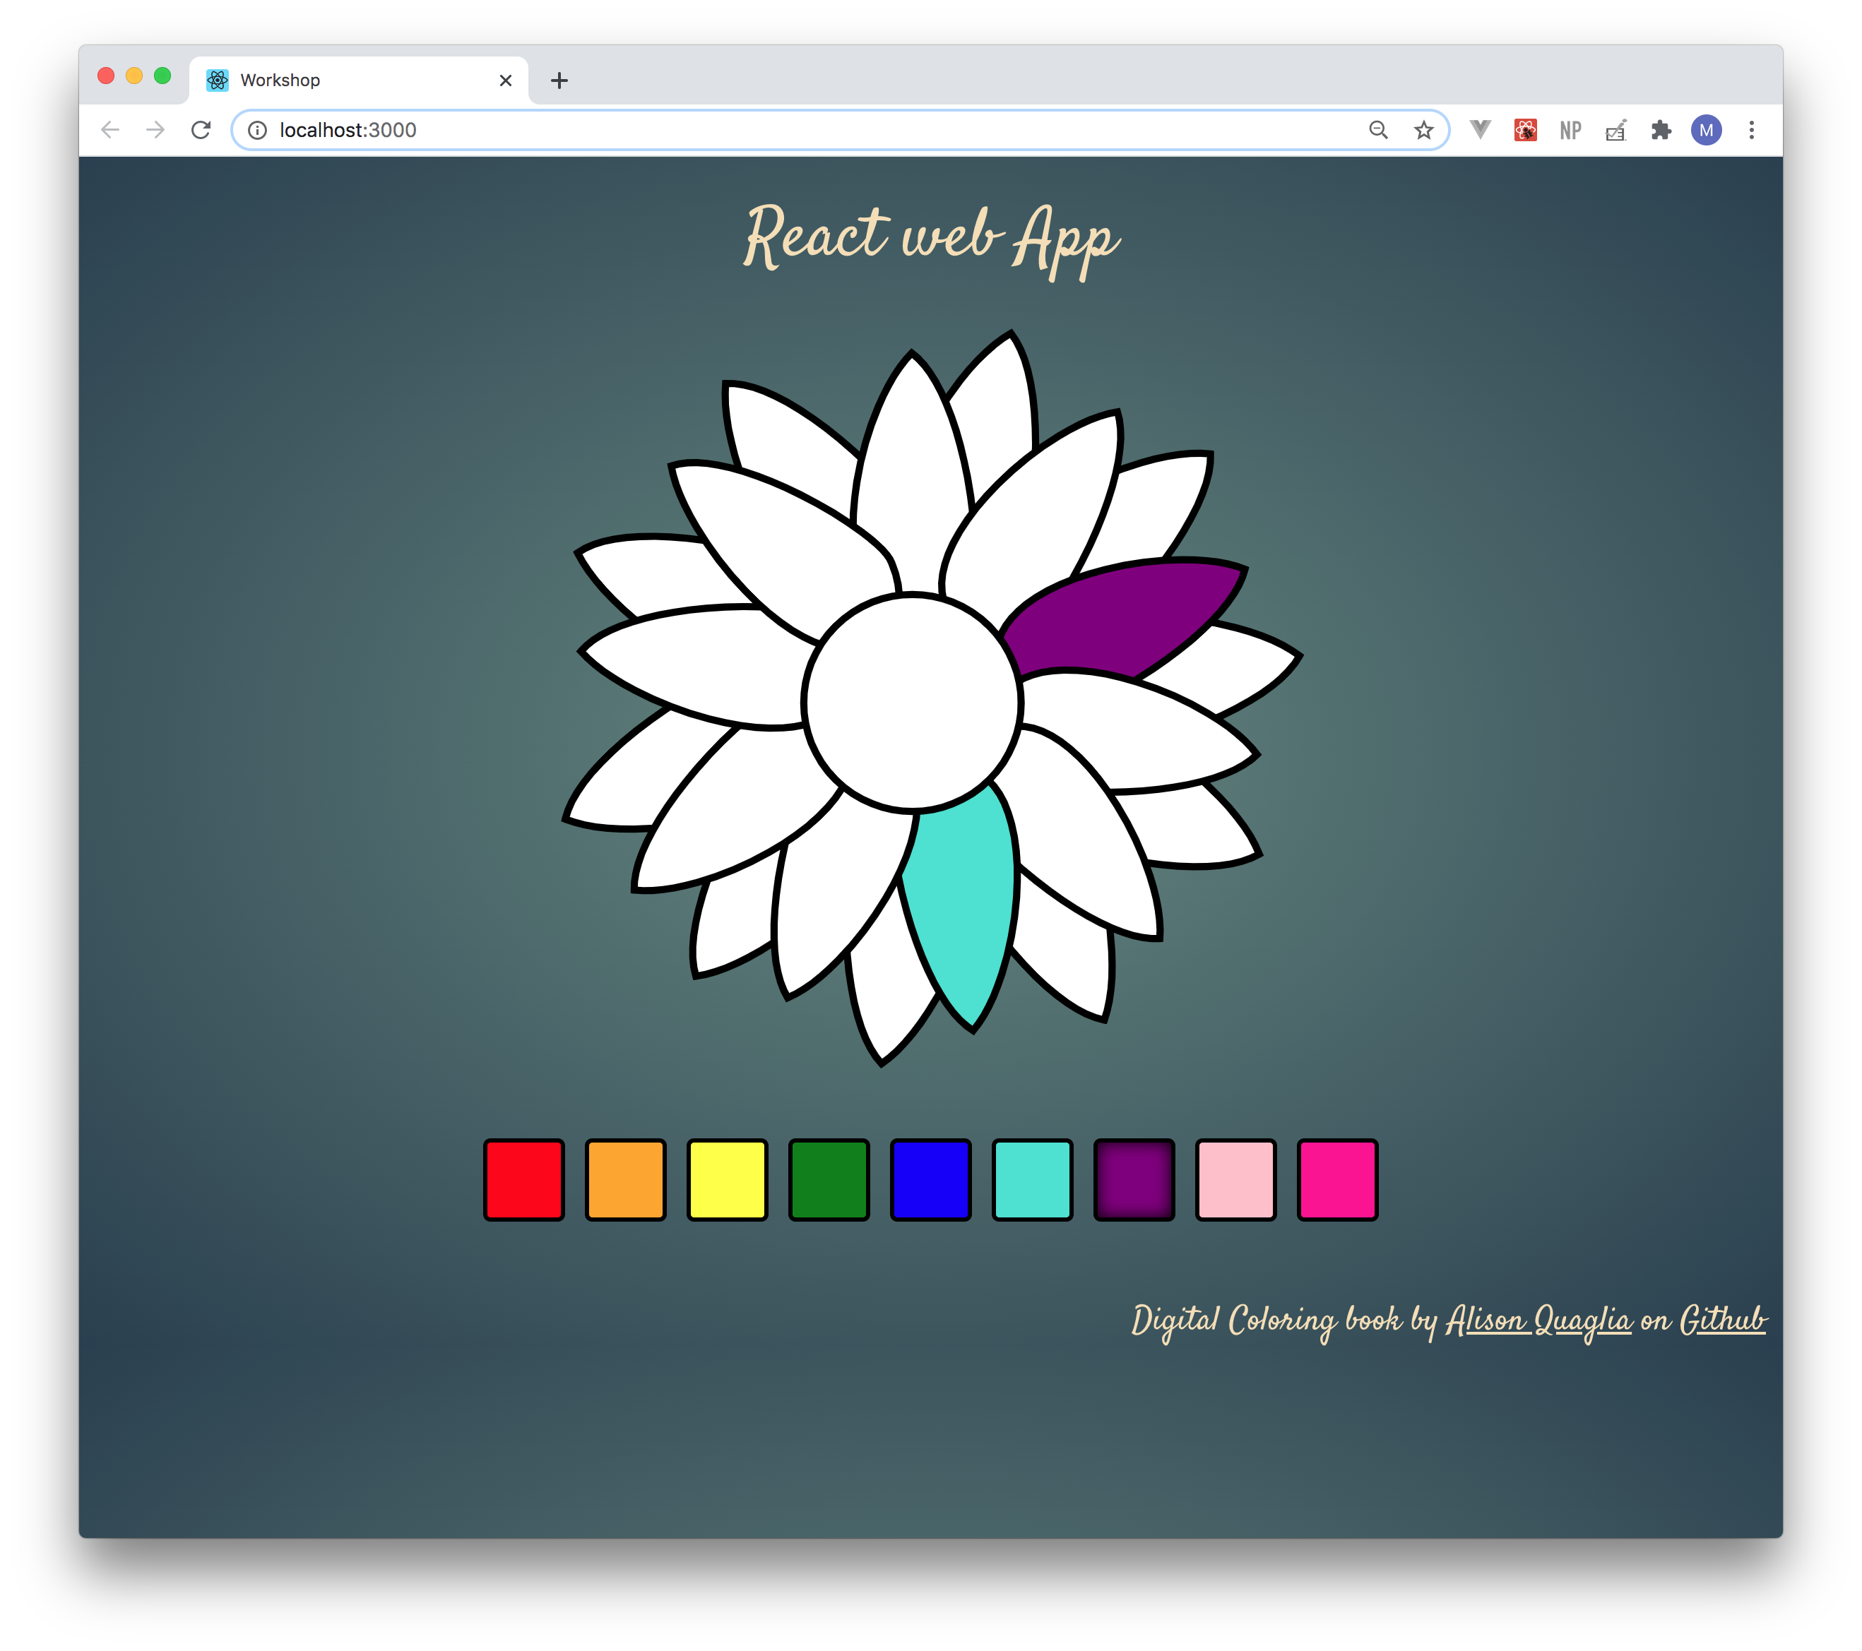The image size is (1862, 1651).
Task: Click the Vue devtools extension icon
Action: (1481, 130)
